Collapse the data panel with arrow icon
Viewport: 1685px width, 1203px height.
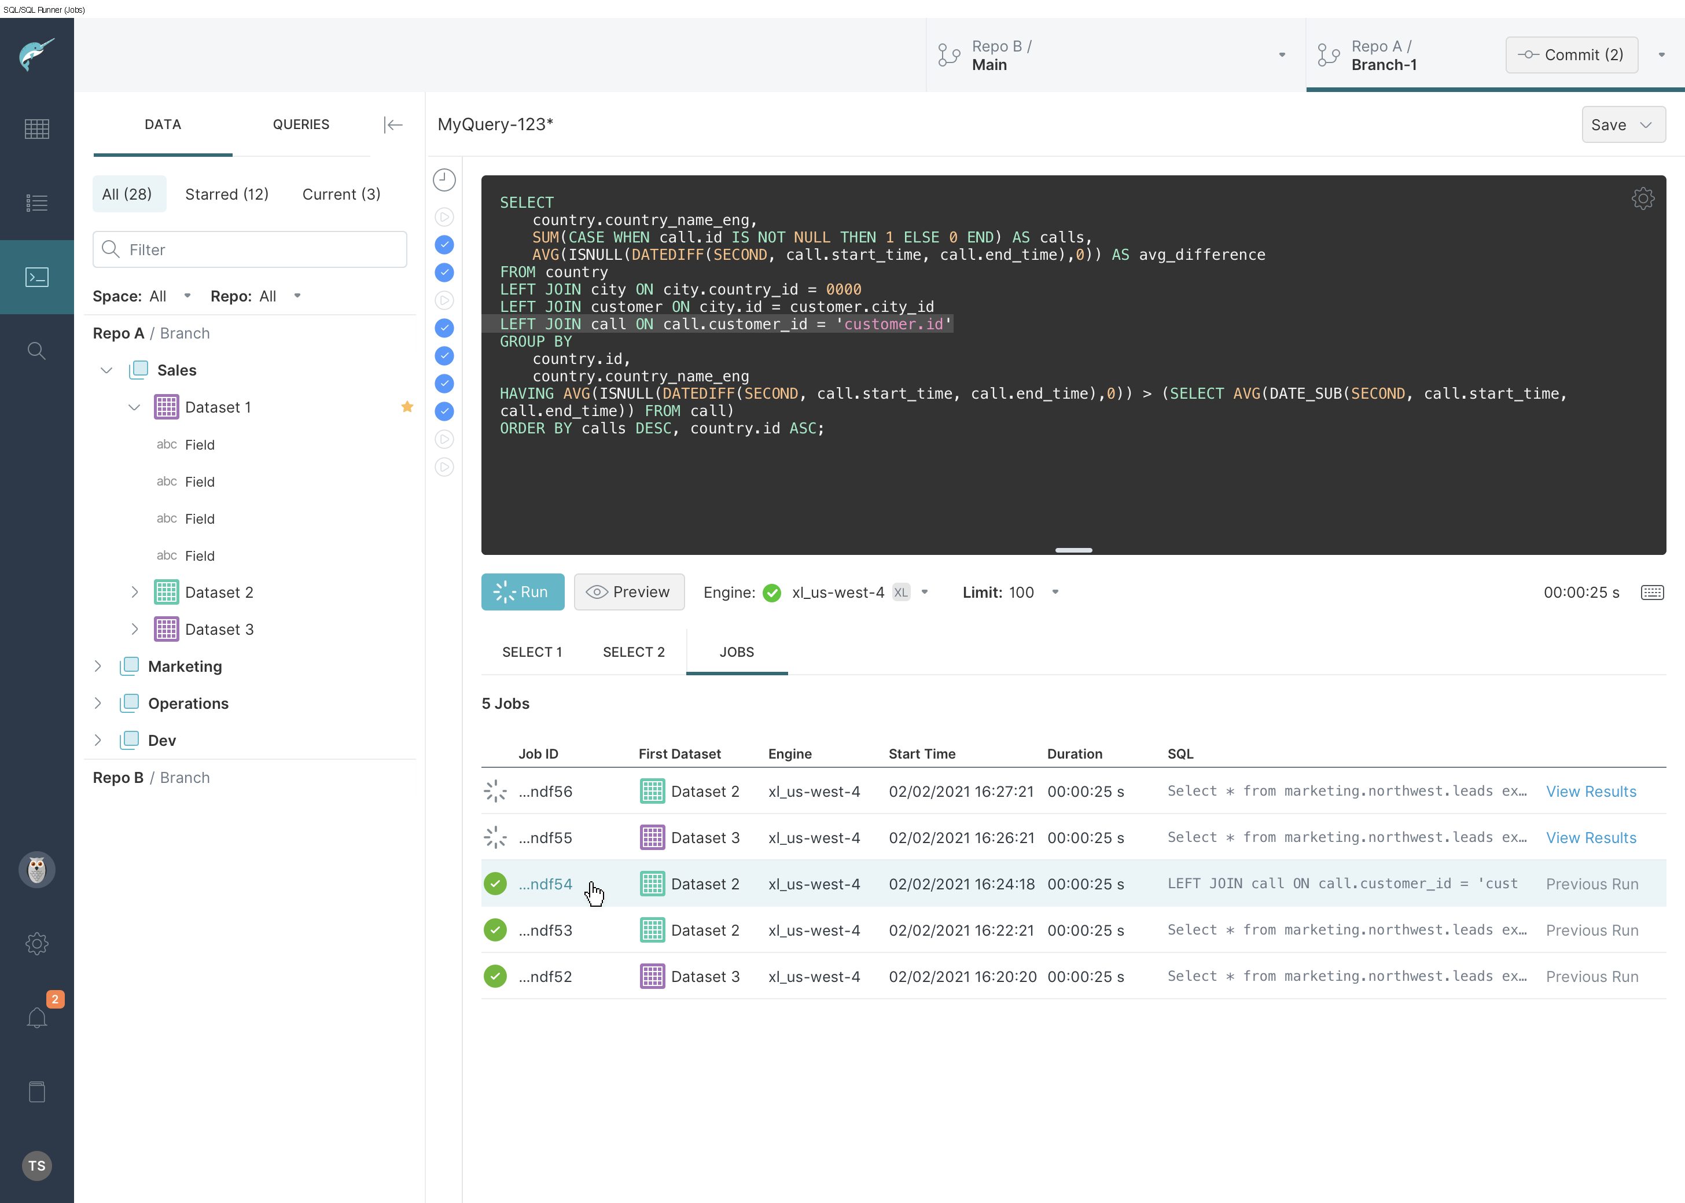(392, 124)
